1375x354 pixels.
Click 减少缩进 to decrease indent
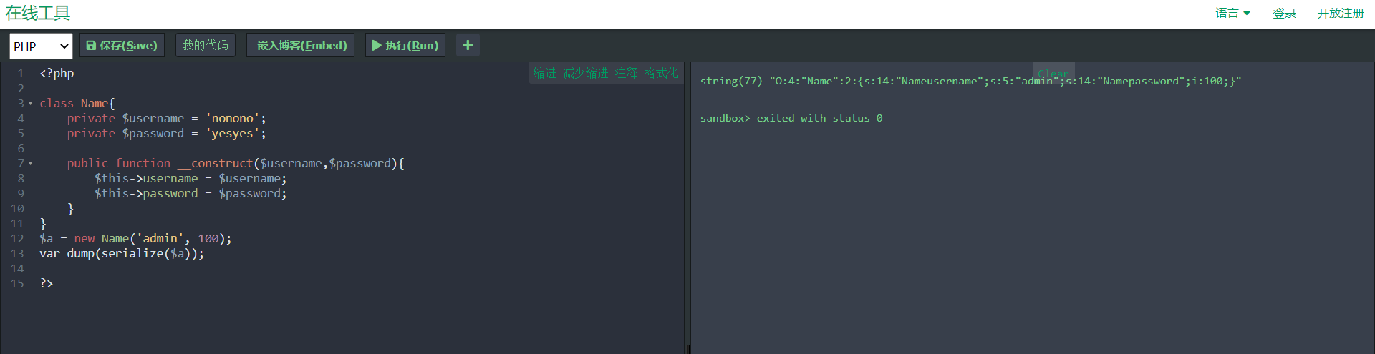(585, 73)
